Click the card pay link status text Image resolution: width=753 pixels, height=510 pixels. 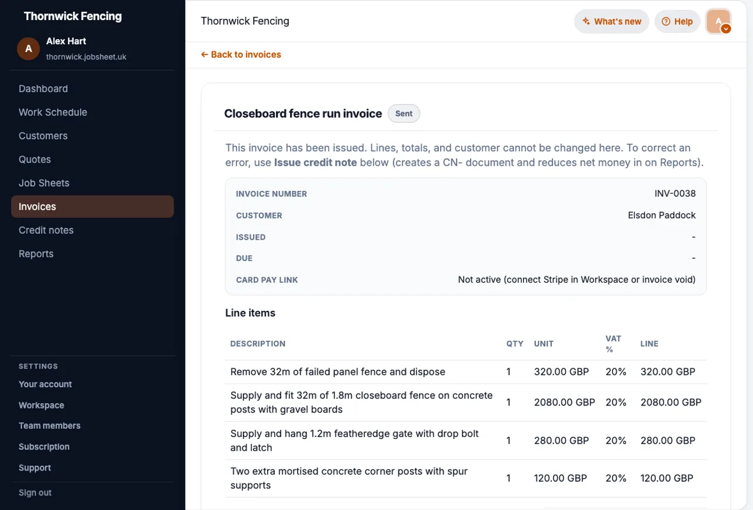tap(577, 280)
